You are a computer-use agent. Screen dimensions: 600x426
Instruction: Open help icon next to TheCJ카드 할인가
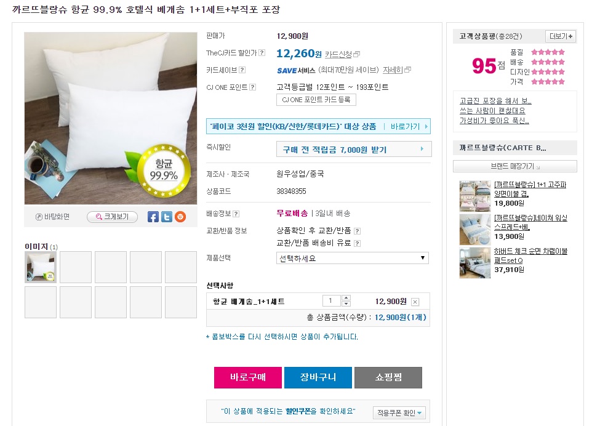262,54
